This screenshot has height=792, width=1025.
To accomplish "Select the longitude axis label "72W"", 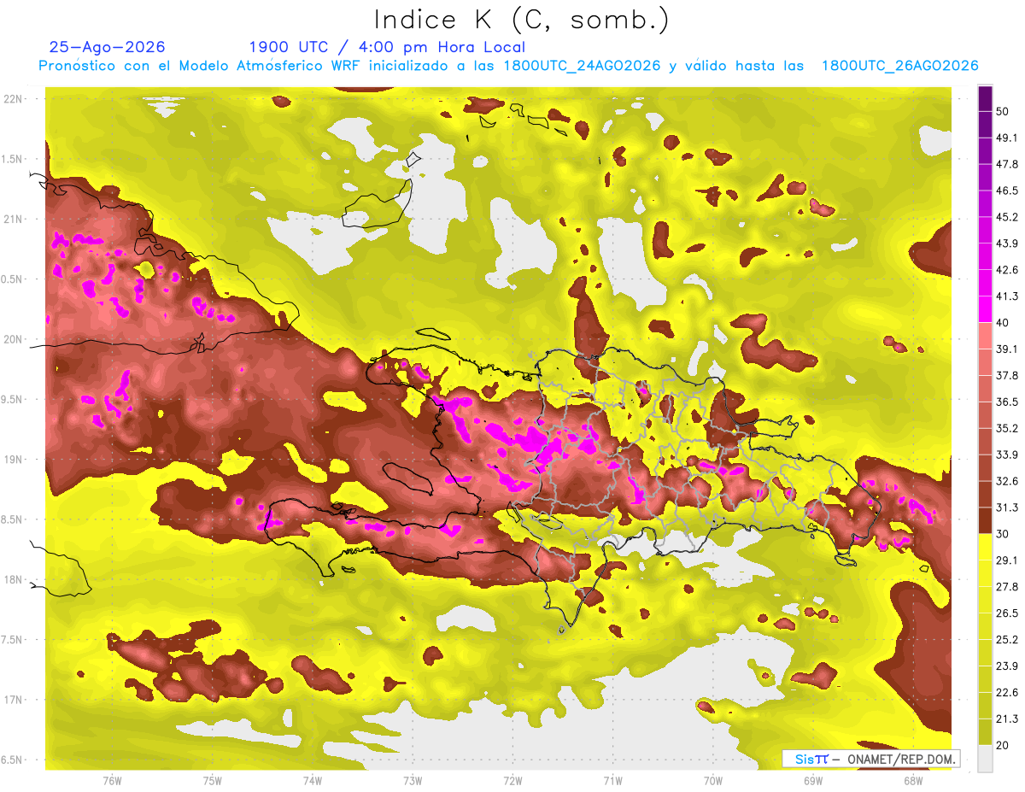I will coord(512,780).
